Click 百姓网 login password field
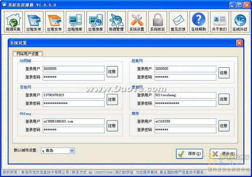Viewport: 252px width, 177px height. pyautogui.click(x=74, y=103)
